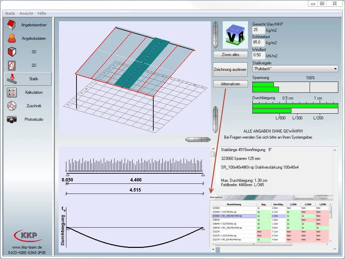The height and width of the screenshot is (259, 345).
Task: Click the upper vertical rotation crystal control
Action: pyautogui.click(x=215, y=35)
